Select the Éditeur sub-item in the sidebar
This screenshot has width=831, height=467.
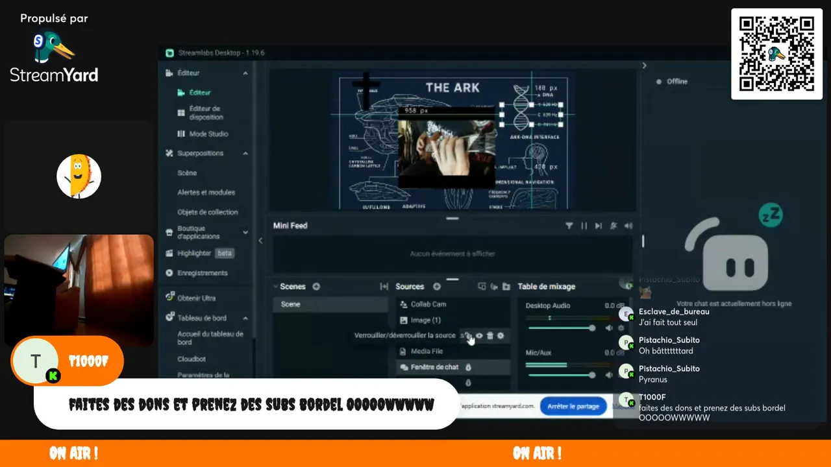(200, 93)
